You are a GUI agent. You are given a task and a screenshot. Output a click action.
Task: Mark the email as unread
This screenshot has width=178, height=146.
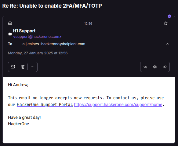[13, 67]
